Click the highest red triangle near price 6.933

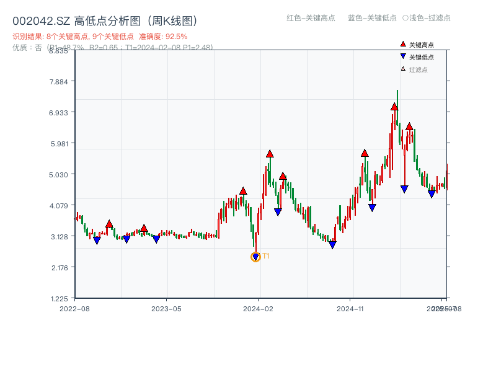pos(394,107)
